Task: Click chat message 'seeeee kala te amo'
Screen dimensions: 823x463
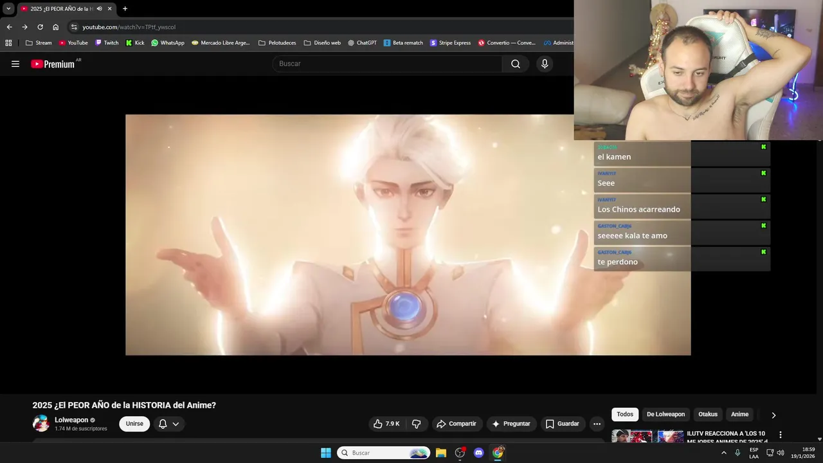Action: click(x=632, y=235)
